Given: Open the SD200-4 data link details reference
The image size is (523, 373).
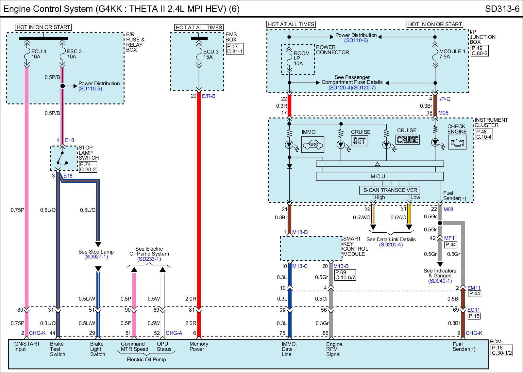Looking at the screenshot, I should click(x=391, y=245).
